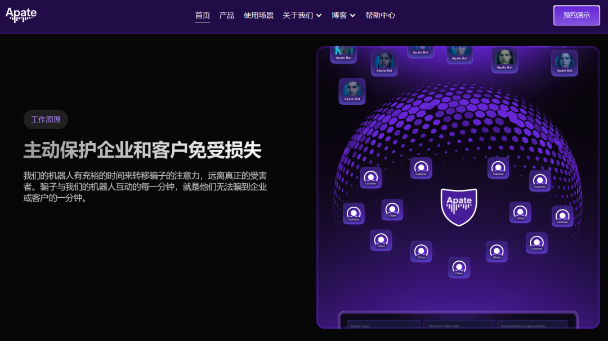Click the Scam Types label
Screen dimensions: 608x341
pyautogui.click(x=361, y=326)
